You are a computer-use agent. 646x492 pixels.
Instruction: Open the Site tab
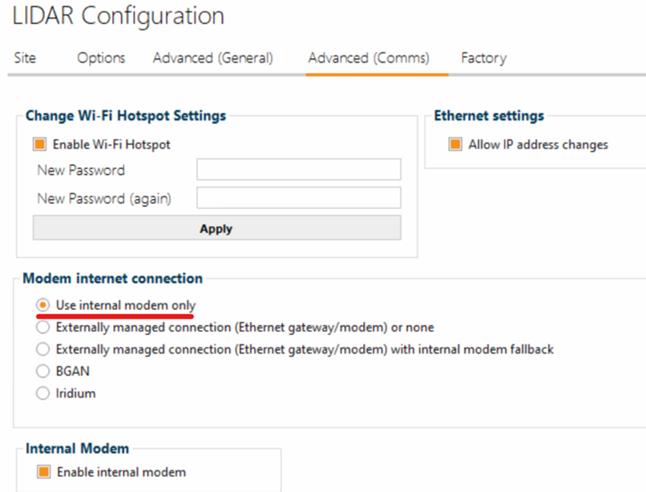(x=25, y=58)
